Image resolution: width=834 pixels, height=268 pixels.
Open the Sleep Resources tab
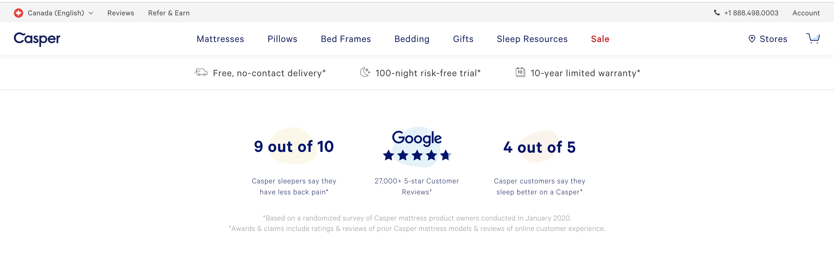pos(532,39)
